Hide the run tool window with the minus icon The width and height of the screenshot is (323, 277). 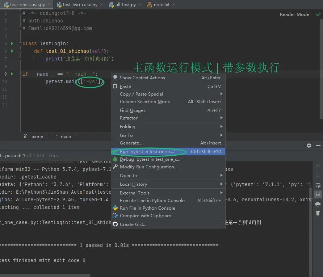pos(318,146)
